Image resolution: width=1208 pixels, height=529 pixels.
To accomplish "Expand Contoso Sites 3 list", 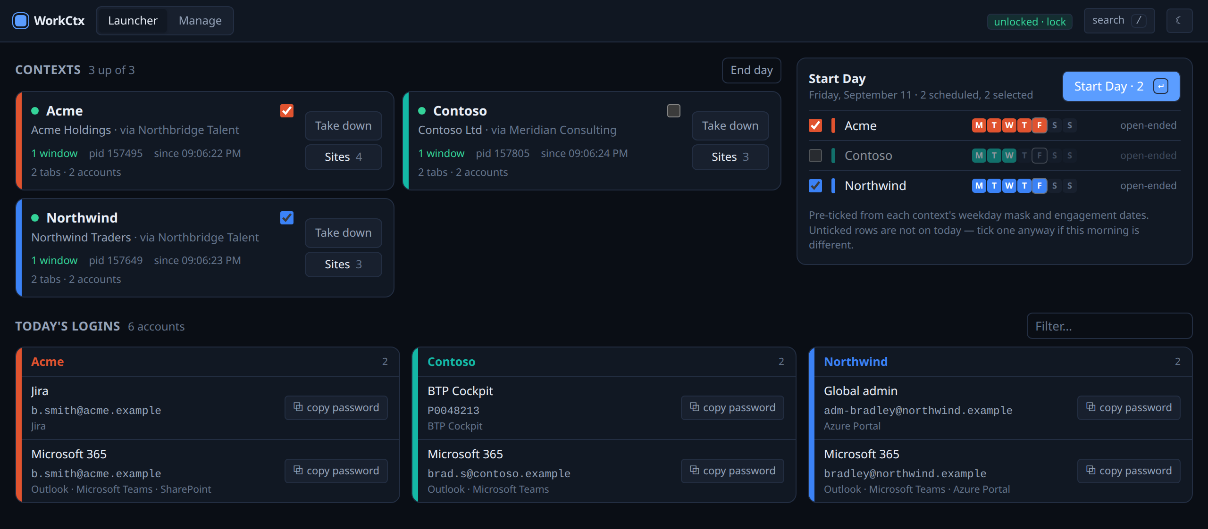I will click(730, 157).
